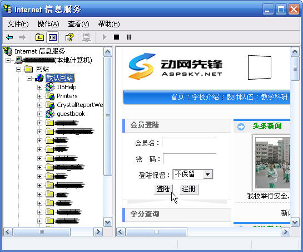Image resolution: width=303 pixels, height=252 pixels.
Task: Click the Stop item square button
Action: coord(116,37)
